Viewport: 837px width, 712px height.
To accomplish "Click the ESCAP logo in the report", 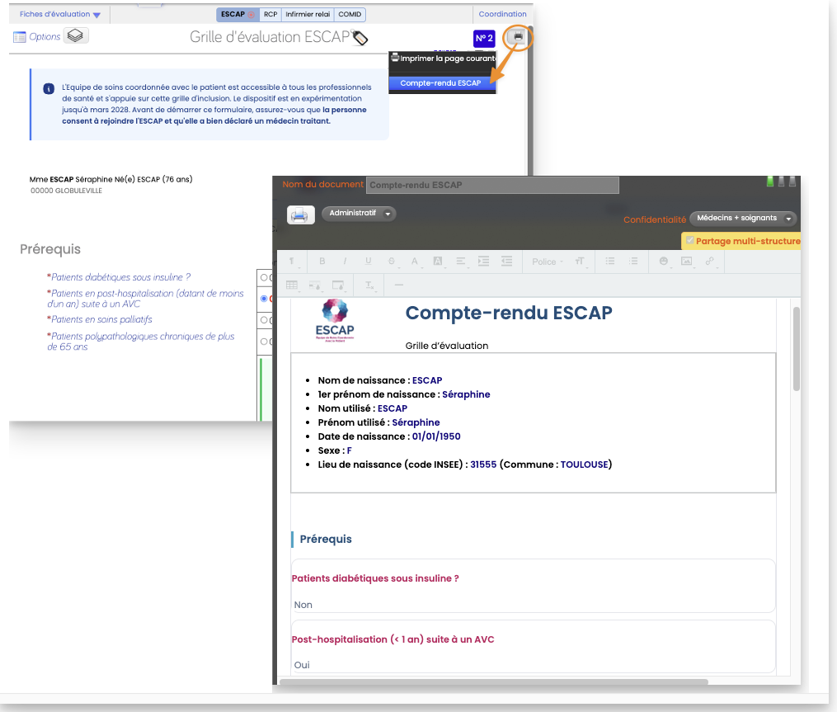I will pyautogui.click(x=335, y=320).
